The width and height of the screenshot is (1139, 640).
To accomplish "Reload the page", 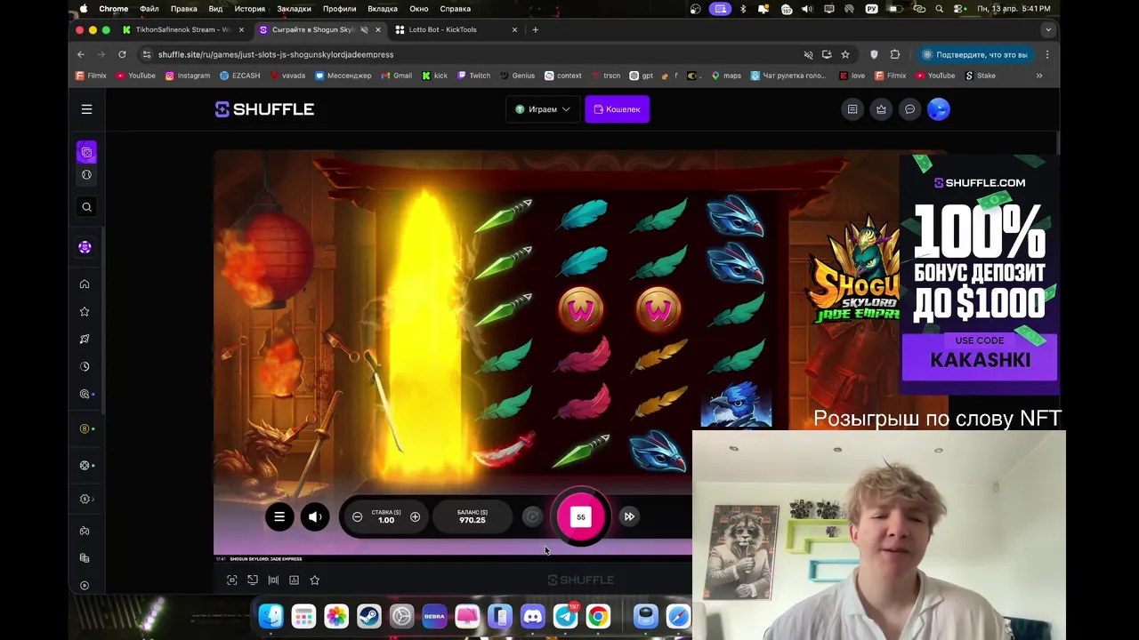I will [122, 54].
